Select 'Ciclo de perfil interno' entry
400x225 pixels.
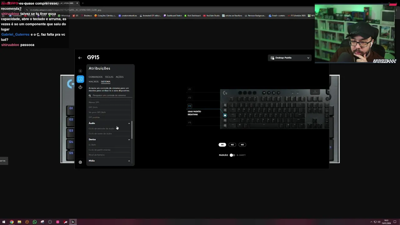[99, 150]
